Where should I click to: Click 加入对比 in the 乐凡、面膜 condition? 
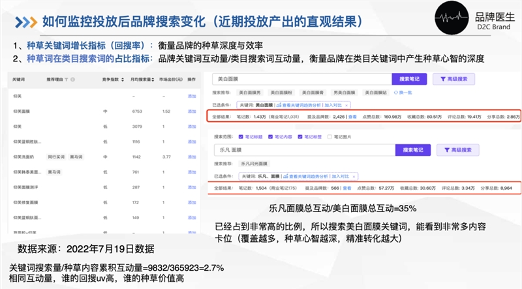tap(340, 176)
